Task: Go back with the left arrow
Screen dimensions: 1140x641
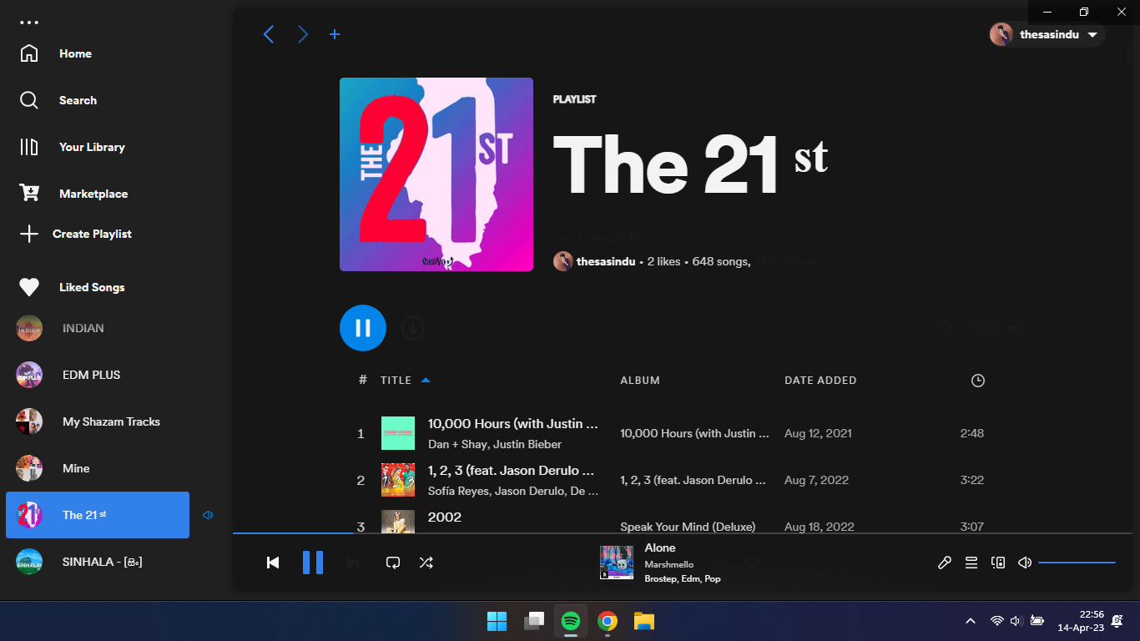Action: pyautogui.click(x=269, y=34)
